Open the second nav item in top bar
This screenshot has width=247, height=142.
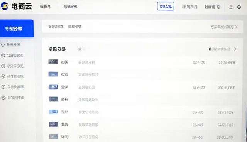coord(70,7)
